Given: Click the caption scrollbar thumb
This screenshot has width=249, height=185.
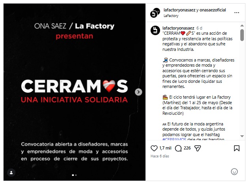Looking at the screenshot, I should coord(242,35).
